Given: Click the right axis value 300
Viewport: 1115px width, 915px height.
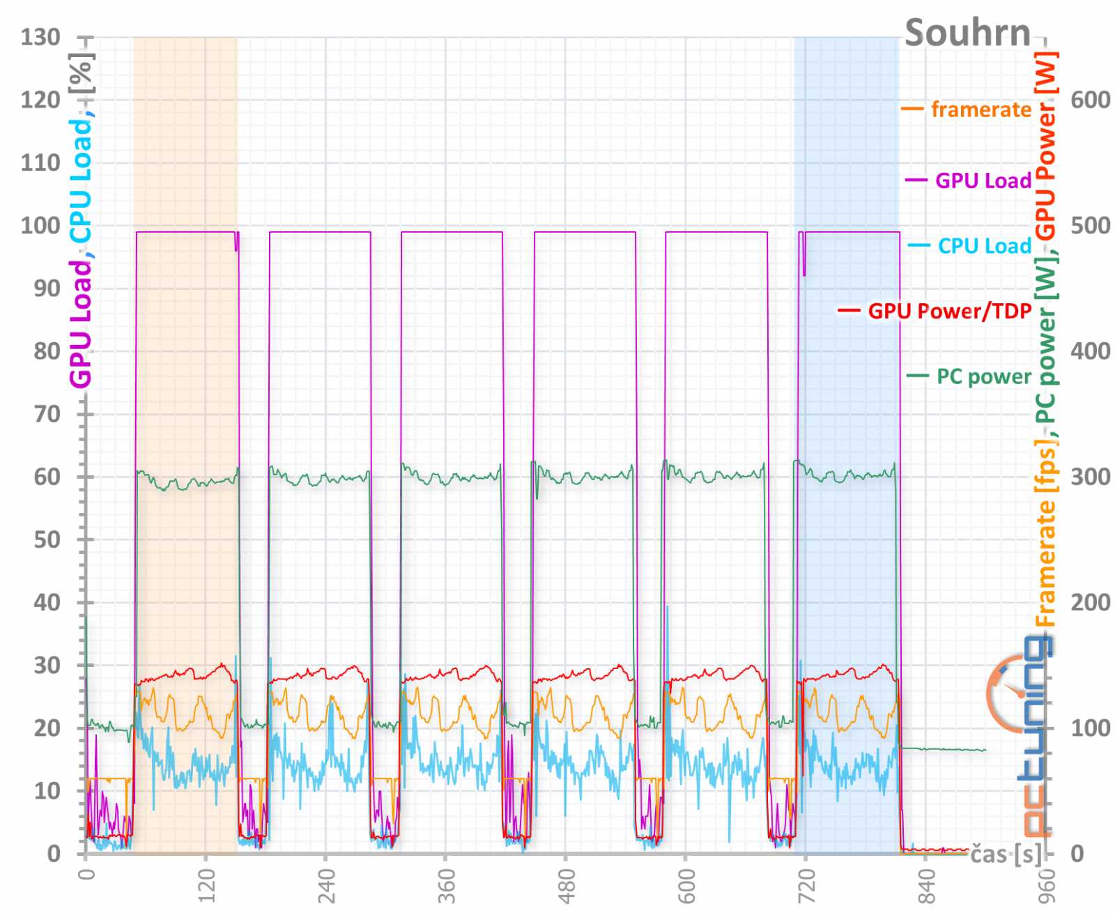Looking at the screenshot, I should tap(1091, 477).
